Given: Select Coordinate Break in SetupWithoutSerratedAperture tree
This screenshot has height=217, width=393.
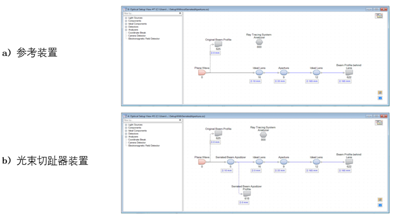Looking at the screenshot, I should 137,33.
